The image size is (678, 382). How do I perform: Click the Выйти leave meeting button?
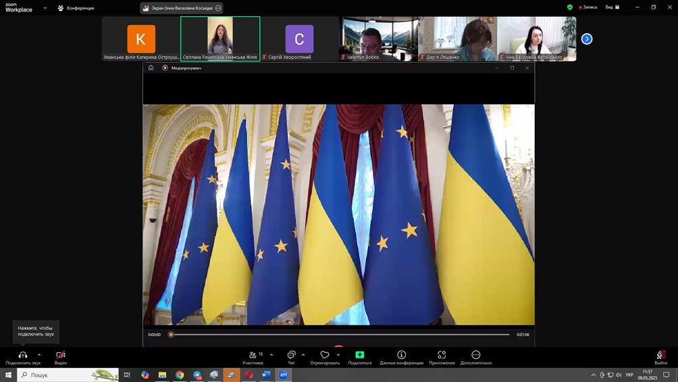(x=660, y=356)
